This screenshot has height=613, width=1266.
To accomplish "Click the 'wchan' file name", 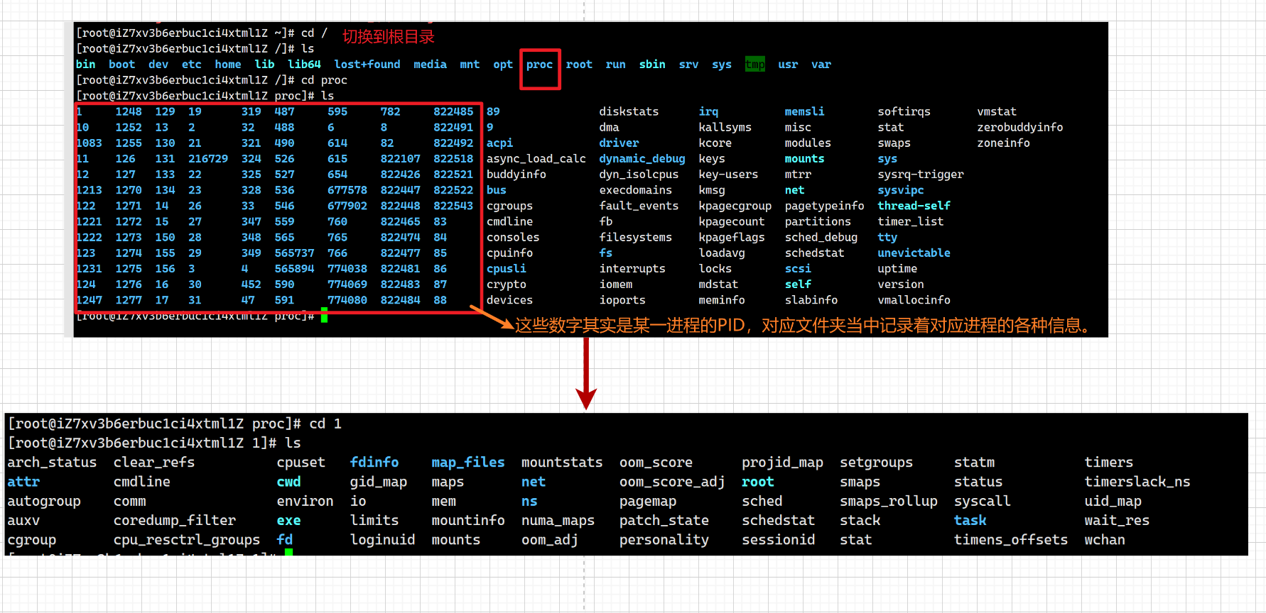I will coord(1105,540).
